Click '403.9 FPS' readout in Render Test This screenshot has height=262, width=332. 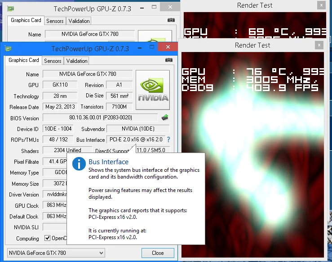click(282, 87)
